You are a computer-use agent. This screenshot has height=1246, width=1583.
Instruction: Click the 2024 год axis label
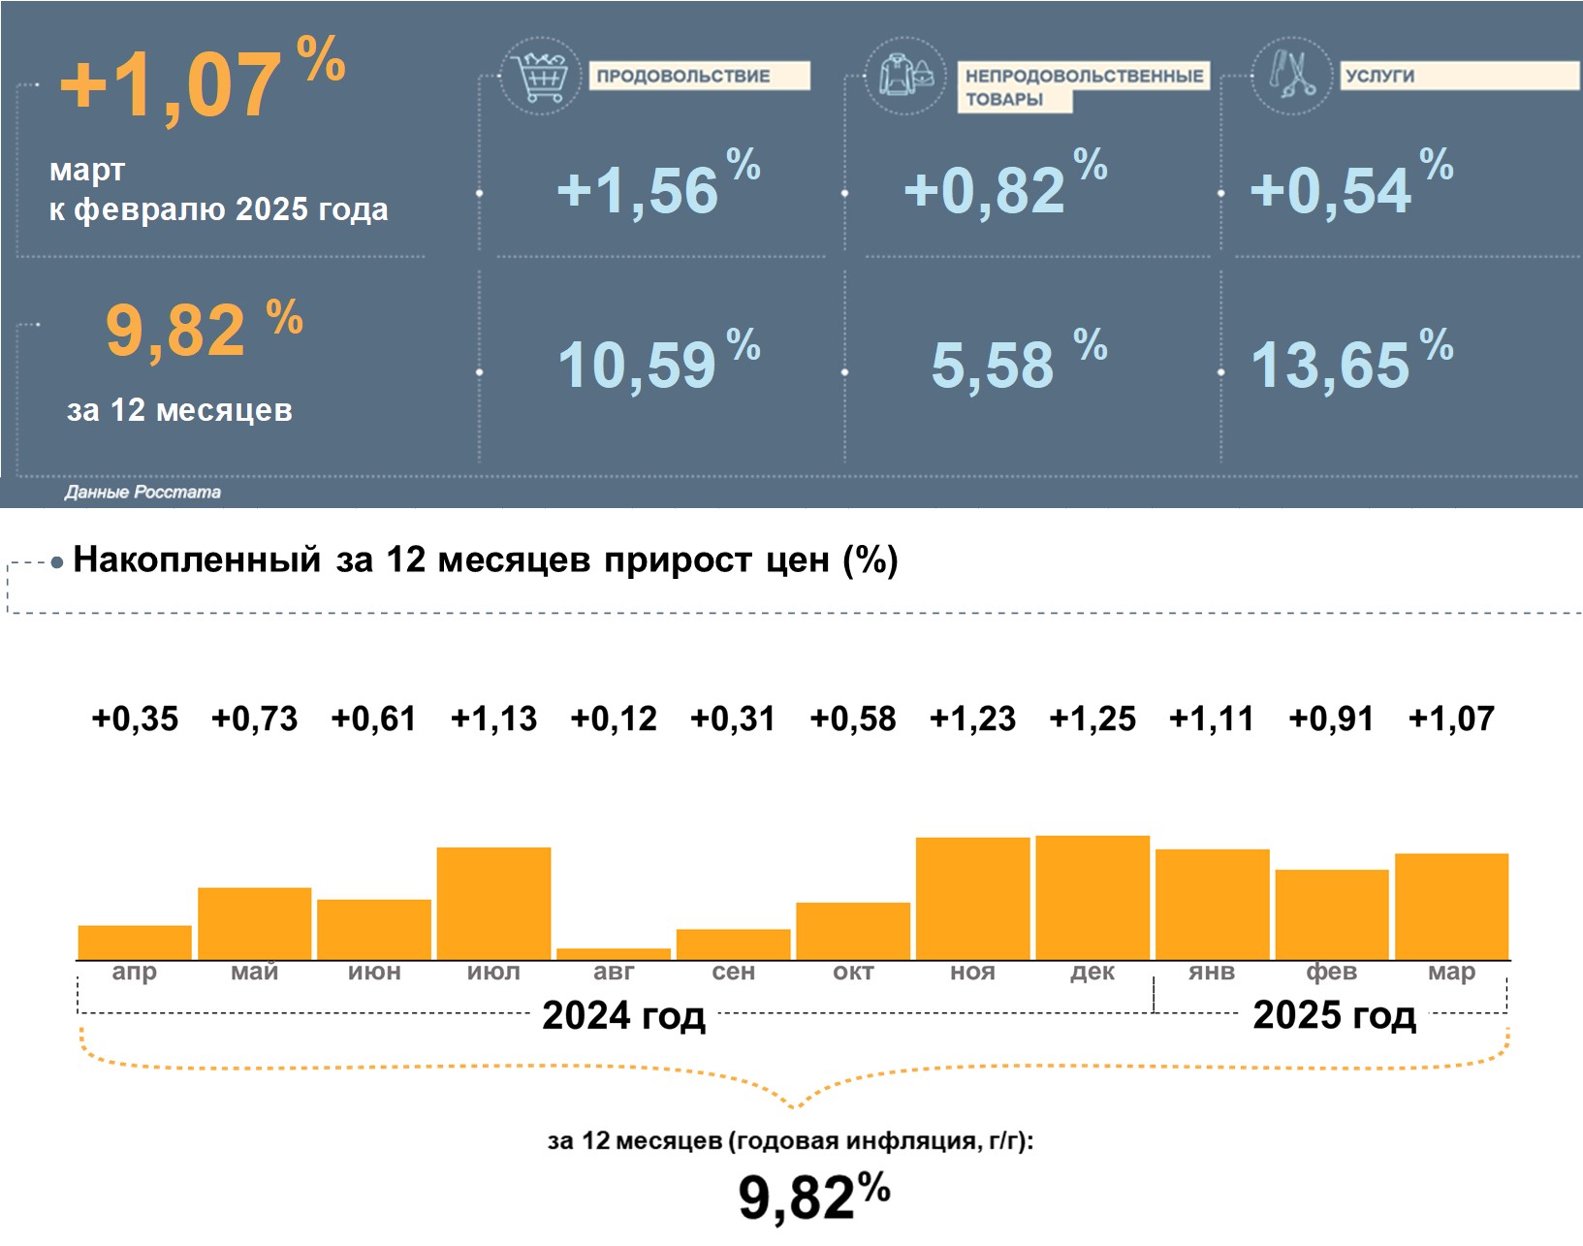(x=623, y=1015)
